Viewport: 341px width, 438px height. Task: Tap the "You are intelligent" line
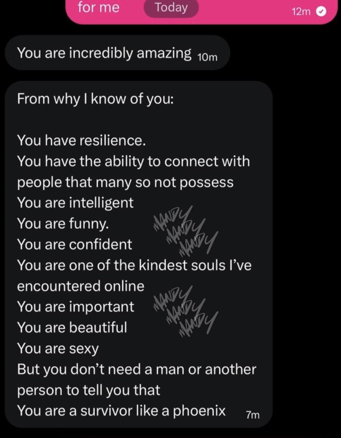tap(75, 203)
